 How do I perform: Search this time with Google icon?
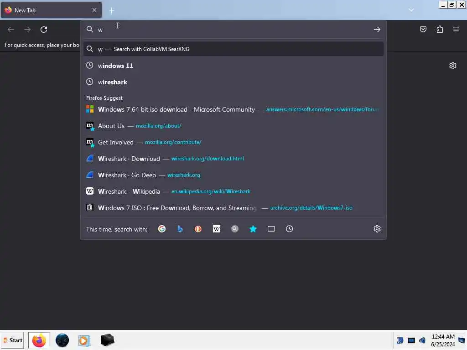162,229
